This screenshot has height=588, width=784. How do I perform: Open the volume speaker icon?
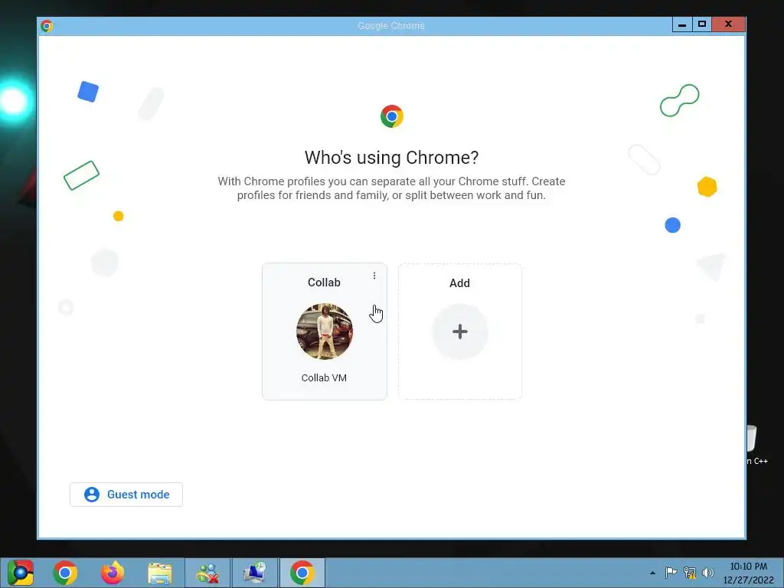coord(708,573)
